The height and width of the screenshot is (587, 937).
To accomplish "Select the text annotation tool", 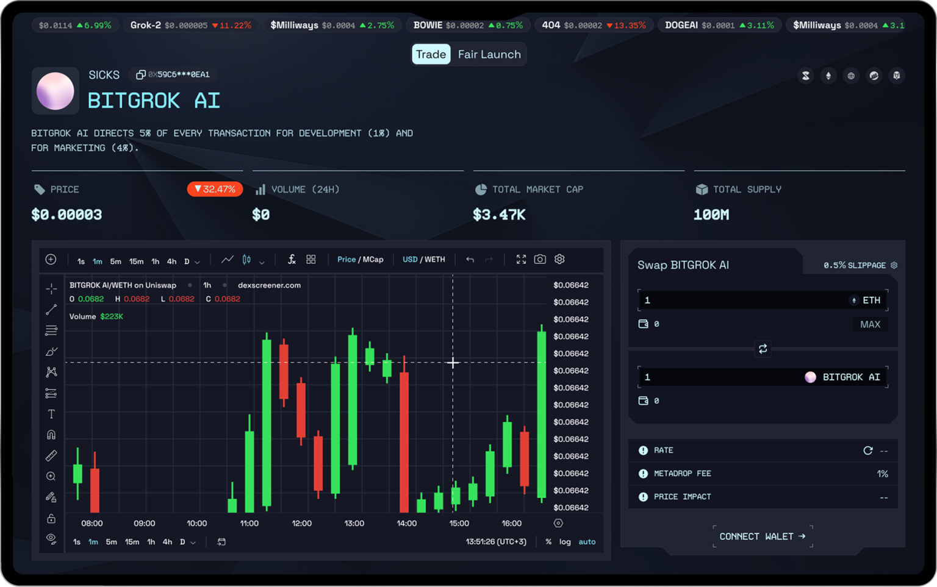I will [x=51, y=414].
